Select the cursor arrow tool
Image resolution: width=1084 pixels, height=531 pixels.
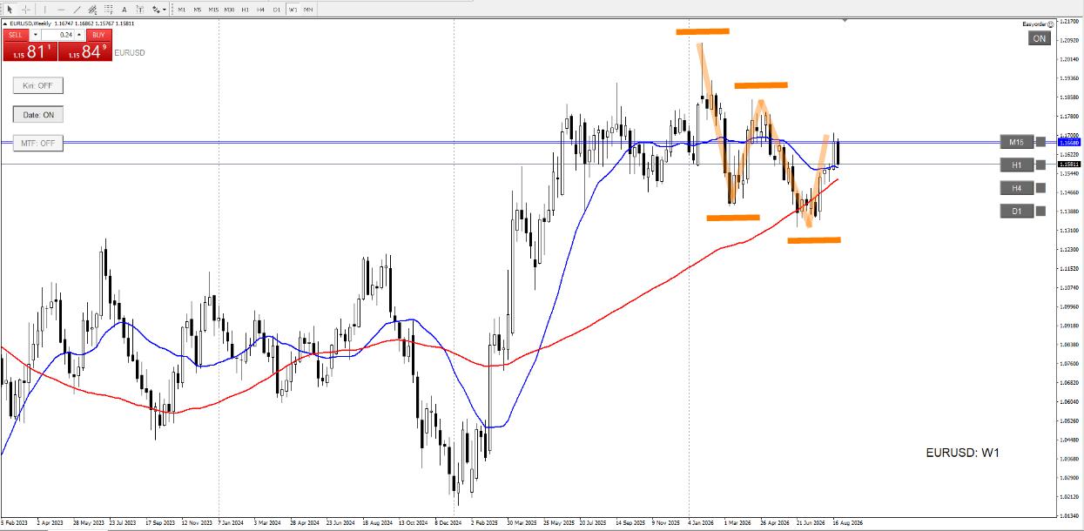click(x=10, y=10)
